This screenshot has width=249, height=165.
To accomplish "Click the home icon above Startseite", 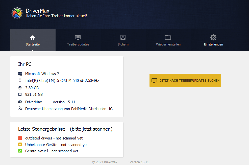I will point(33,38).
